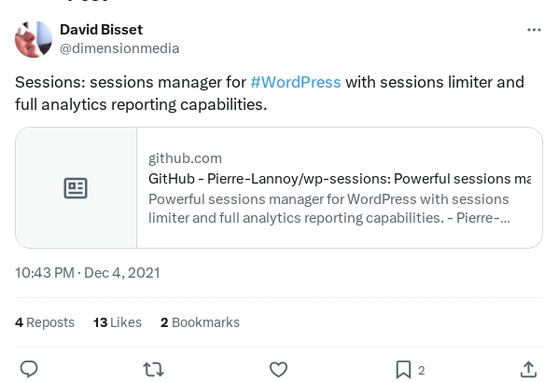View the 4 Reposts list

45,322
